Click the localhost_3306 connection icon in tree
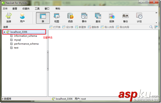The image size is (161, 103). 8,32
